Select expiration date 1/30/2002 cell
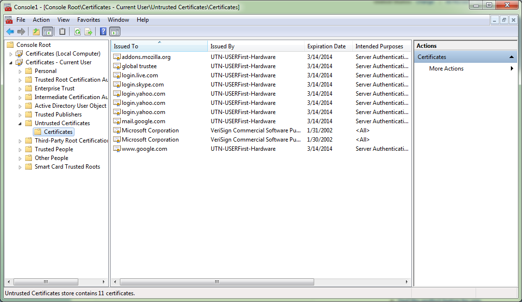522x302 pixels. tap(319, 140)
